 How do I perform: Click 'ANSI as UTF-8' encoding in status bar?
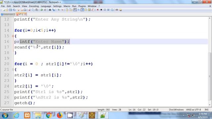193,110
